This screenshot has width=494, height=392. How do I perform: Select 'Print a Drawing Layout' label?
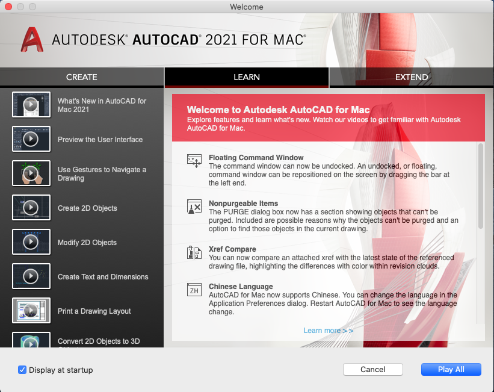tap(94, 311)
